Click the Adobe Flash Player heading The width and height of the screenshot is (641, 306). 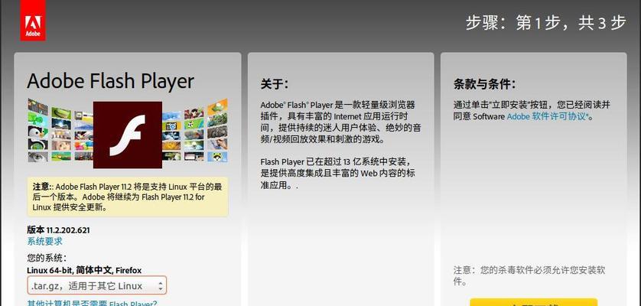click(x=110, y=81)
